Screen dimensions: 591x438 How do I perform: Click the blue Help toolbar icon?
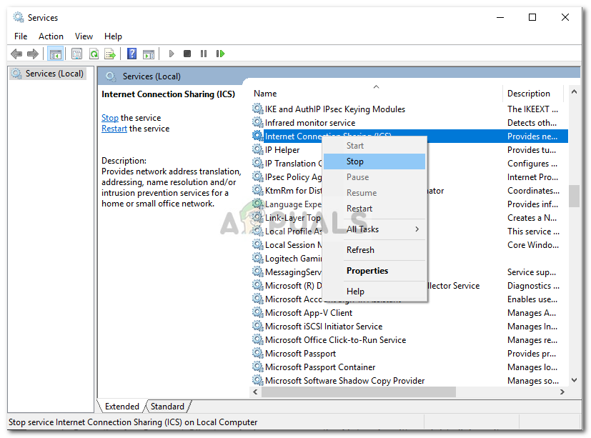(x=131, y=54)
